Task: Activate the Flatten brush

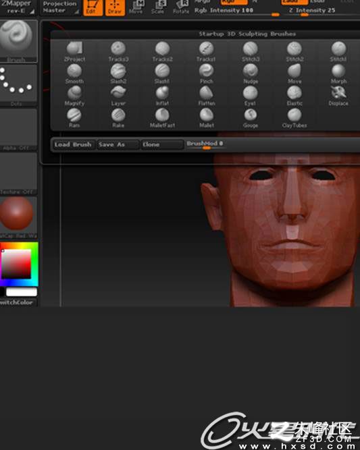Action: click(206, 96)
